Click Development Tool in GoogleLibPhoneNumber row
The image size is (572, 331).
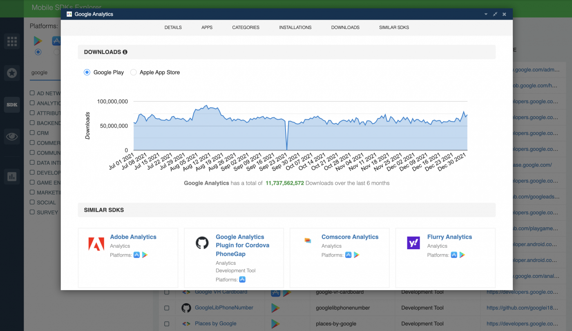(x=422, y=308)
